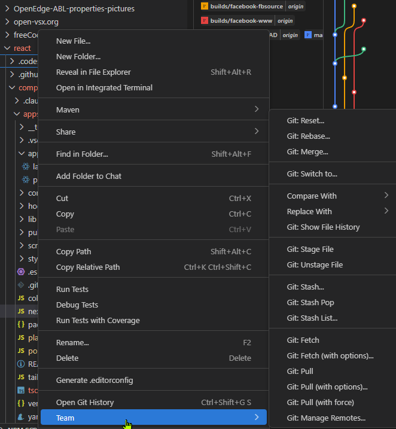Click Open Git History
Viewport: 396px width, 429px height.
coord(153,403)
